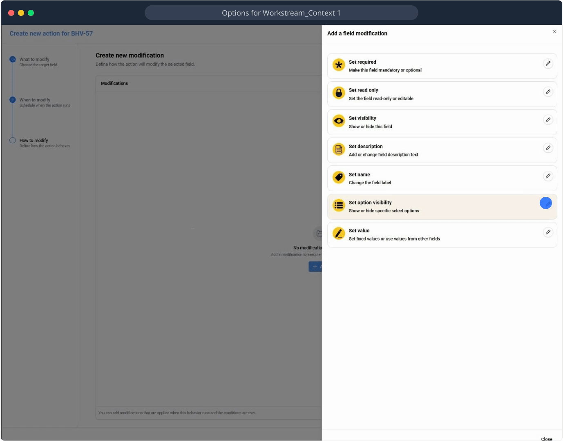Viewport: 563px width, 441px height.
Task: Go to the How to modify step
Action: click(40, 143)
